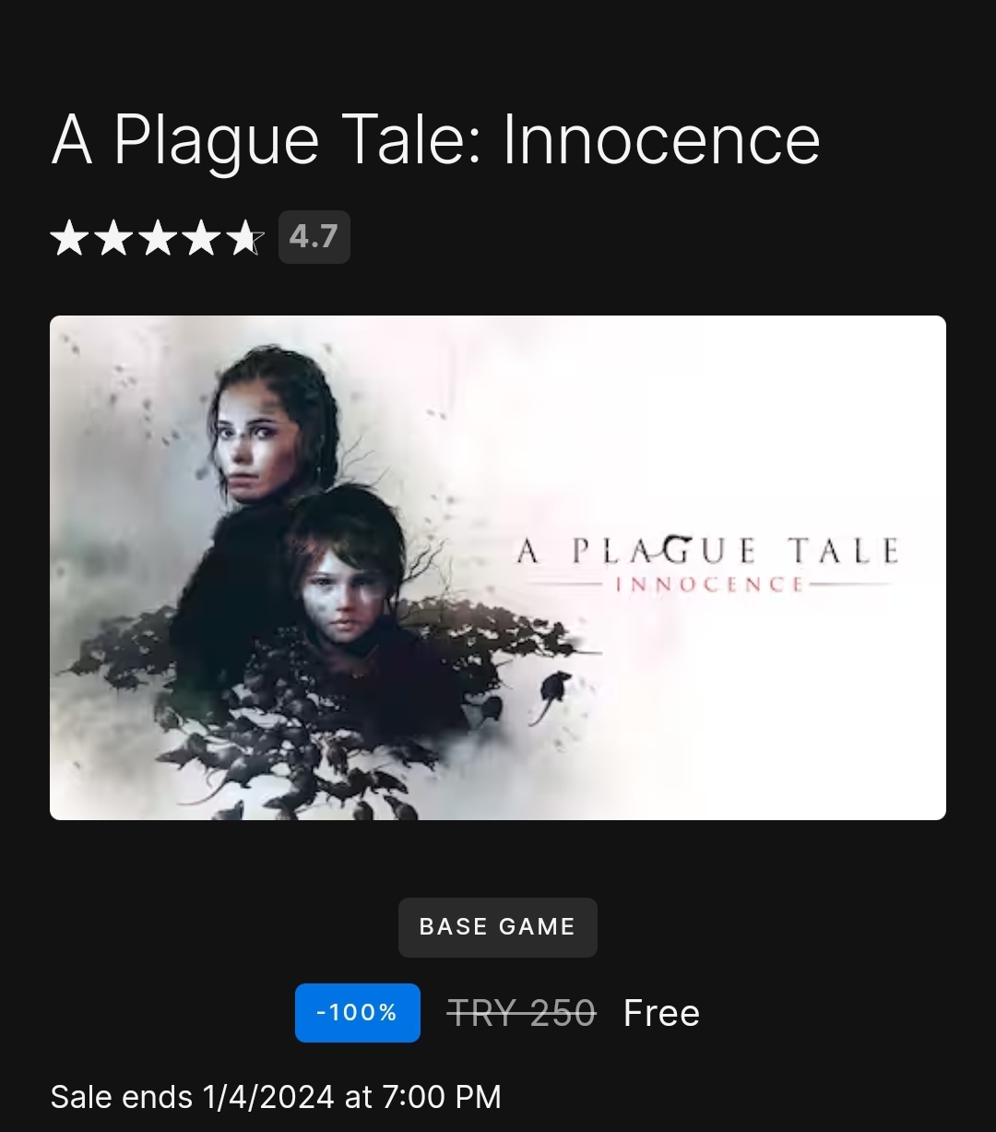This screenshot has width=996, height=1132.
Task: Select the third rating star
Action: tap(158, 238)
